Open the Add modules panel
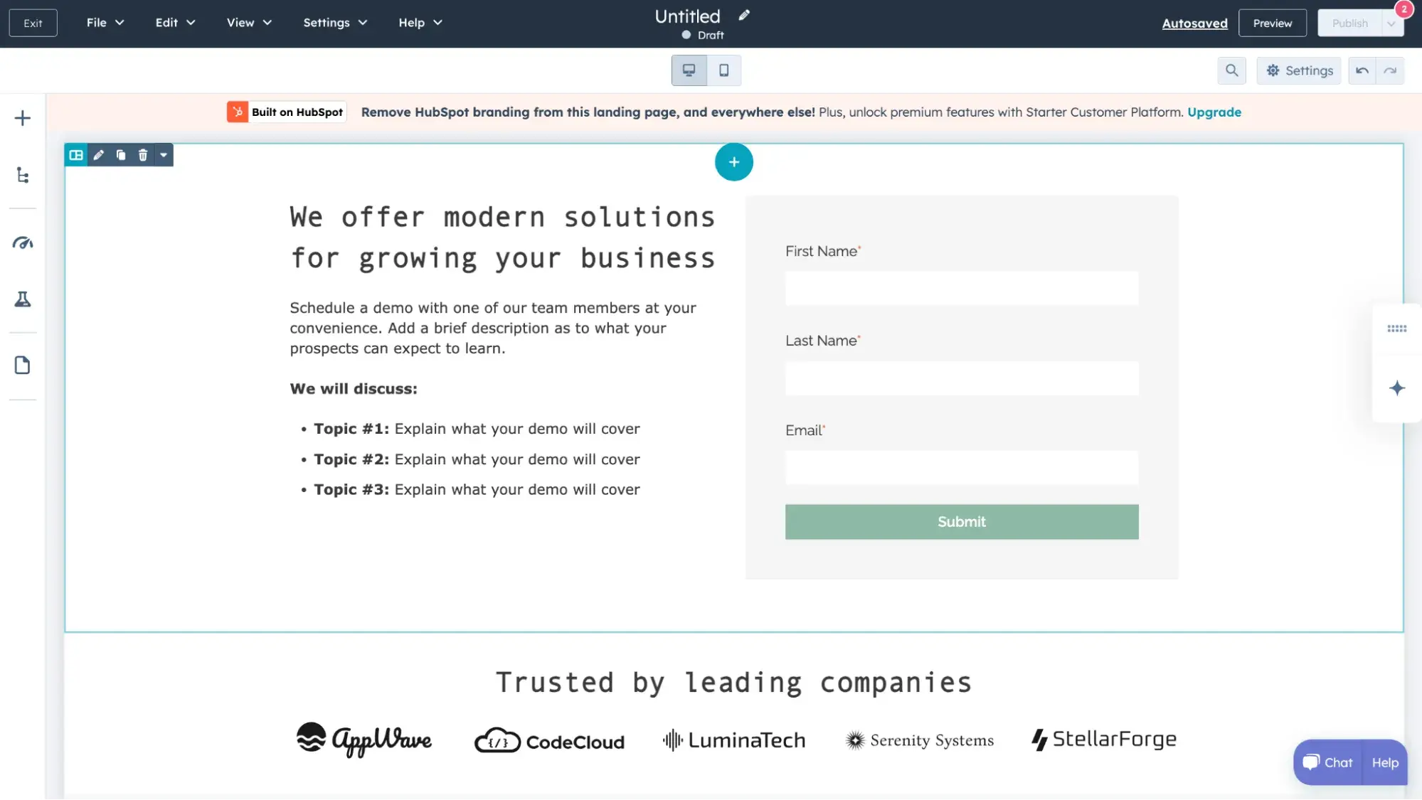 click(23, 118)
